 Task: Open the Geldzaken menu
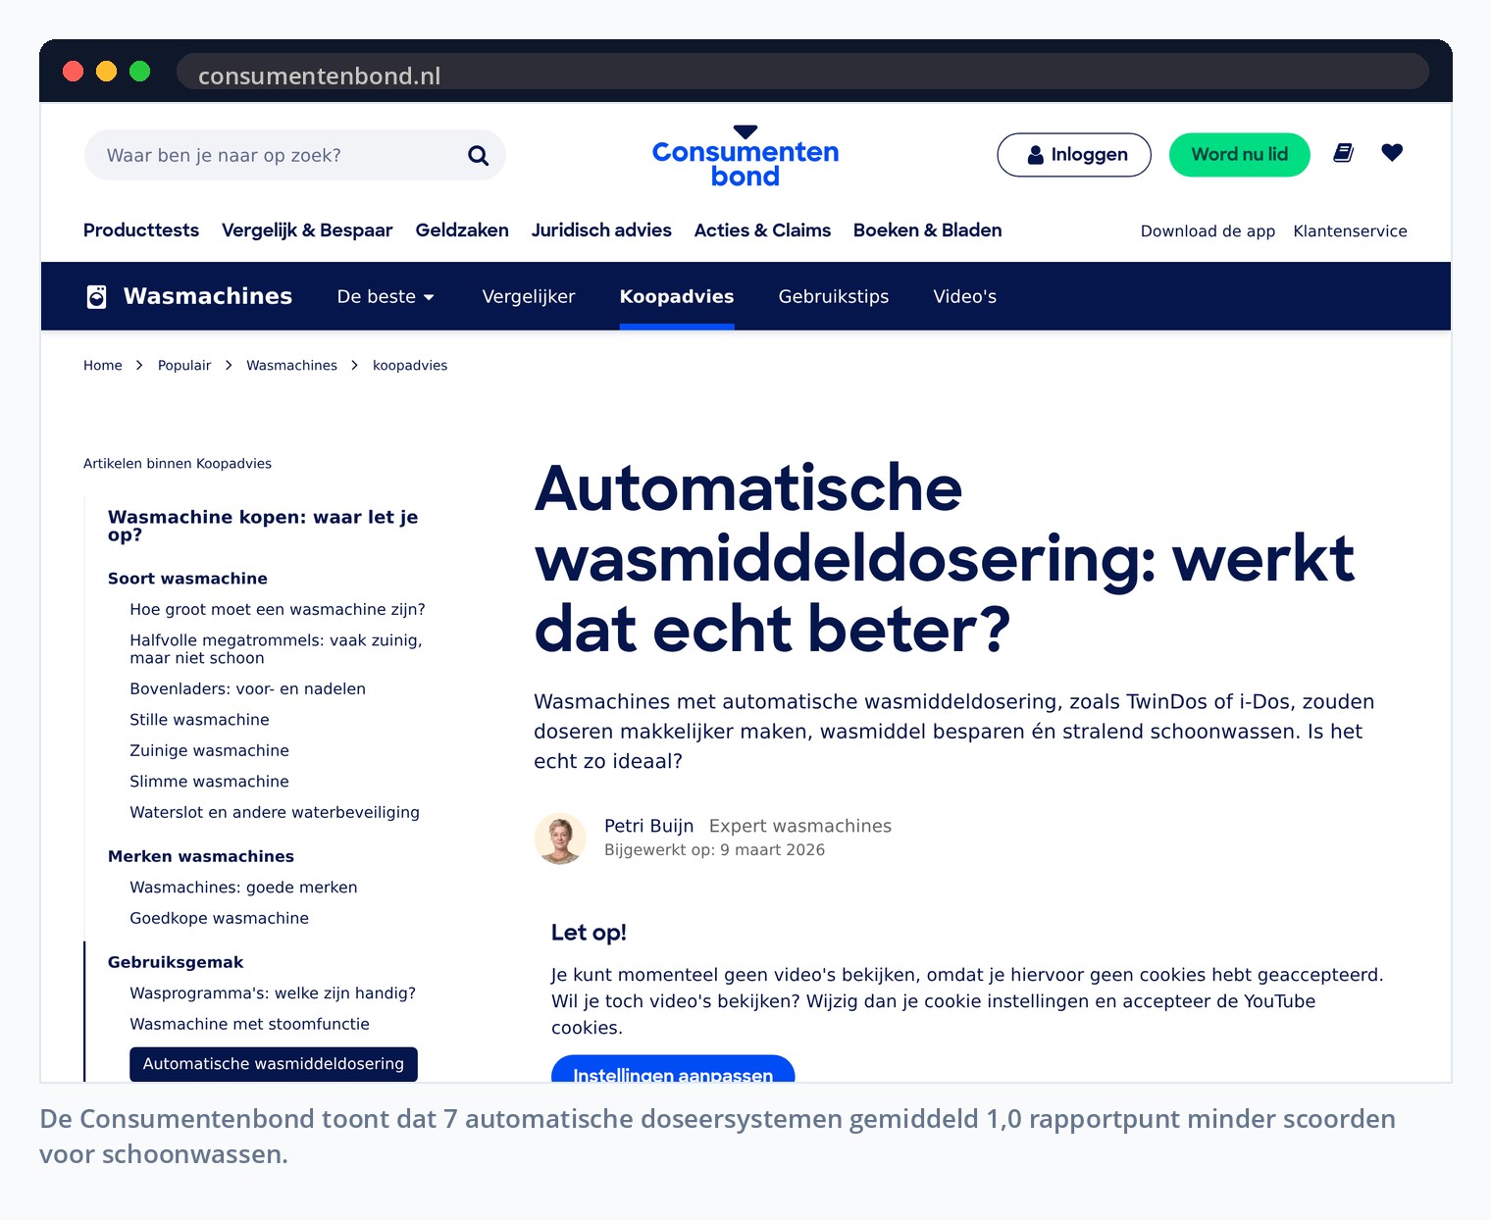(462, 230)
